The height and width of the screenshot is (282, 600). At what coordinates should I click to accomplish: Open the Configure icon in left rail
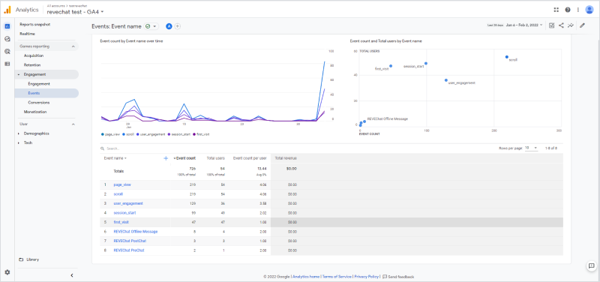pyautogui.click(x=7, y=64)
